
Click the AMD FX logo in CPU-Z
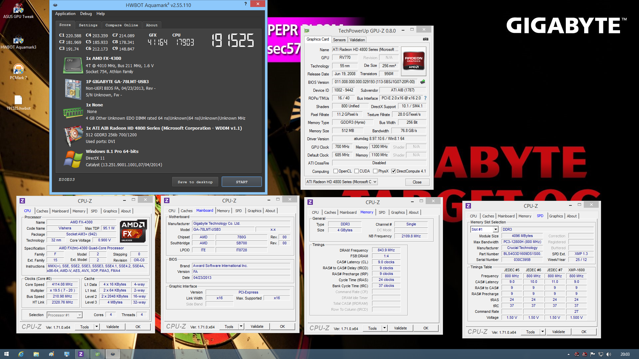tap(133, 231)
